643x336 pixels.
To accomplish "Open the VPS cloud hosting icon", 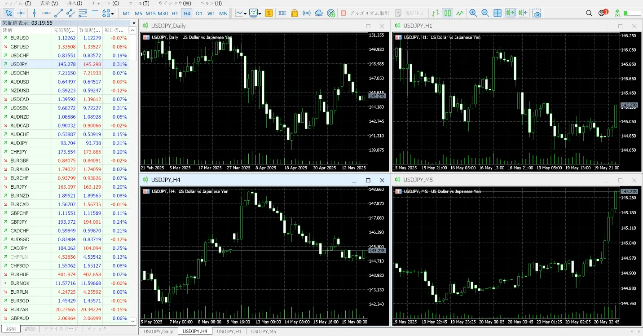I will [x=319, y=13].
